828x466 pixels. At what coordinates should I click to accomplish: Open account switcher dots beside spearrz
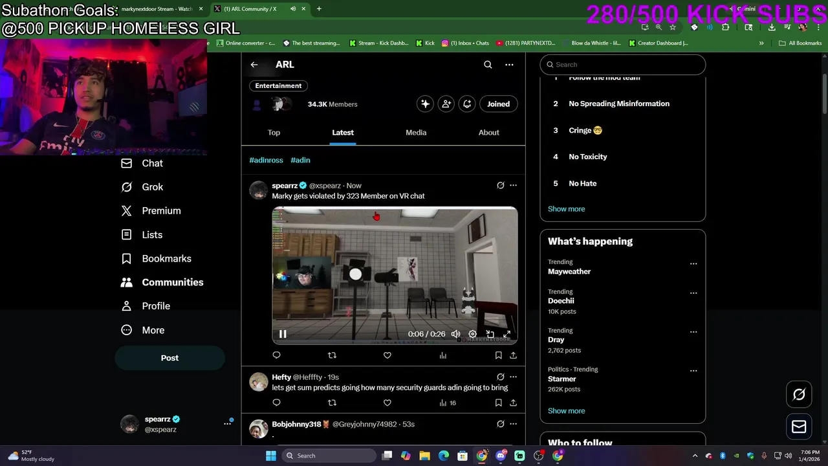coord(228,423)
